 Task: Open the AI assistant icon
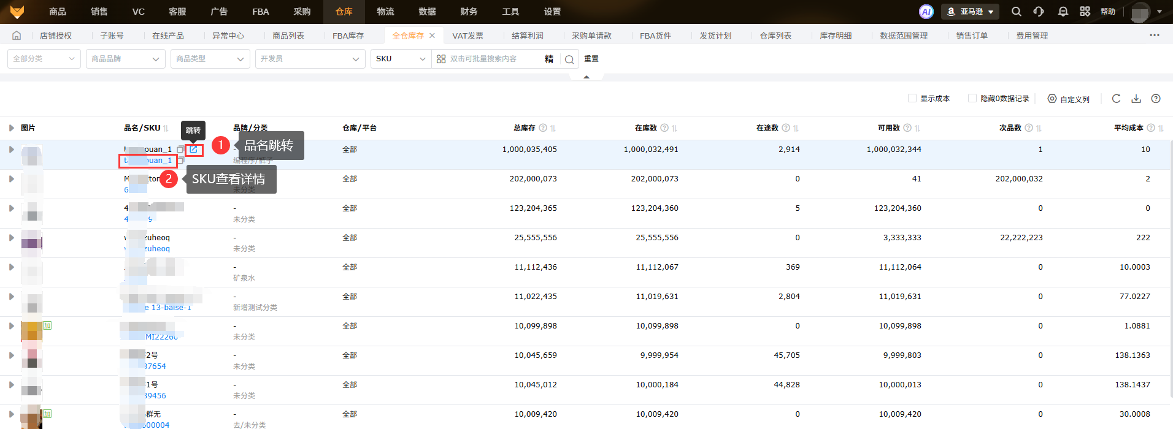(x=926, y=12)
